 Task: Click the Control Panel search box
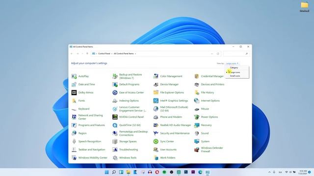pyautogui.click(x=236, y=54)
